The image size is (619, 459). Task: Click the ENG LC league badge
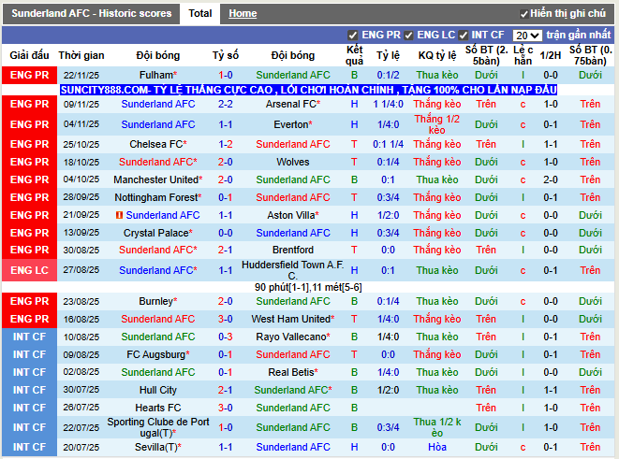[29, 270]
